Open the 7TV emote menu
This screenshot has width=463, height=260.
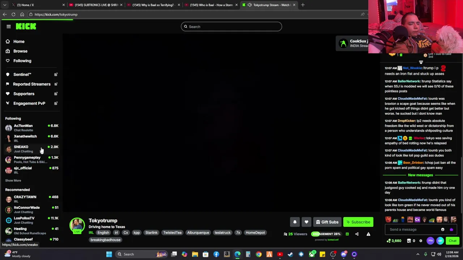(430, 241)
